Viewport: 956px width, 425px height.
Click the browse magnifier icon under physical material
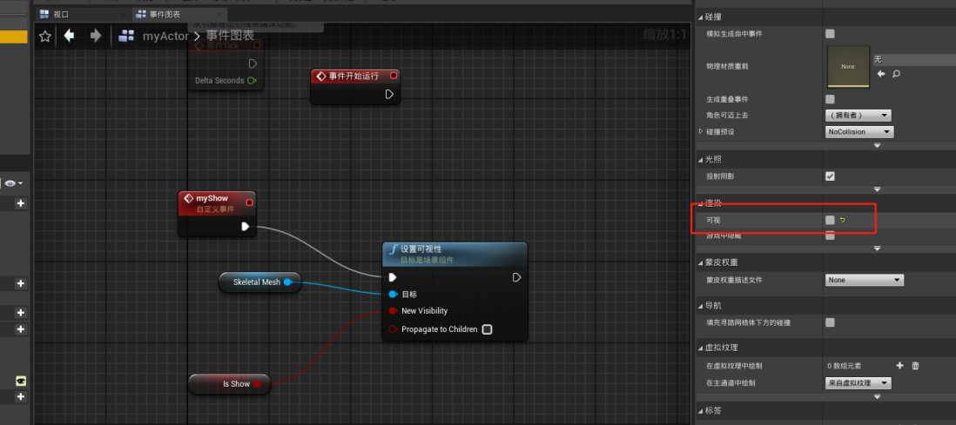(896, 75)
